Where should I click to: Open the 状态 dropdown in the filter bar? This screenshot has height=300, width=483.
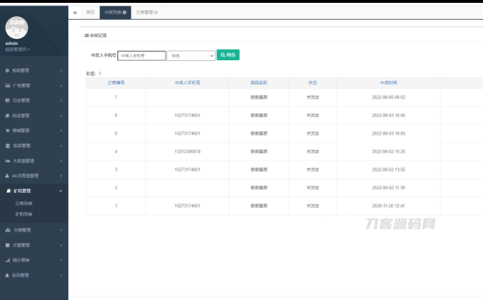coord(191,56)
